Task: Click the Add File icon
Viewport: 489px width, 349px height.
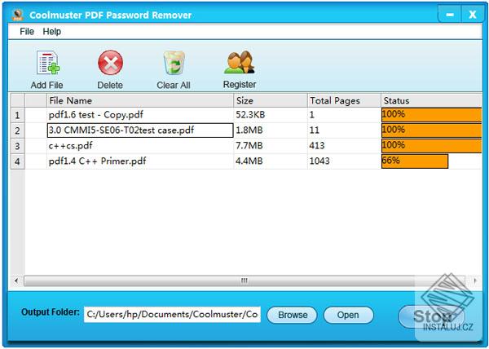Action: click(x=48, y=64)
